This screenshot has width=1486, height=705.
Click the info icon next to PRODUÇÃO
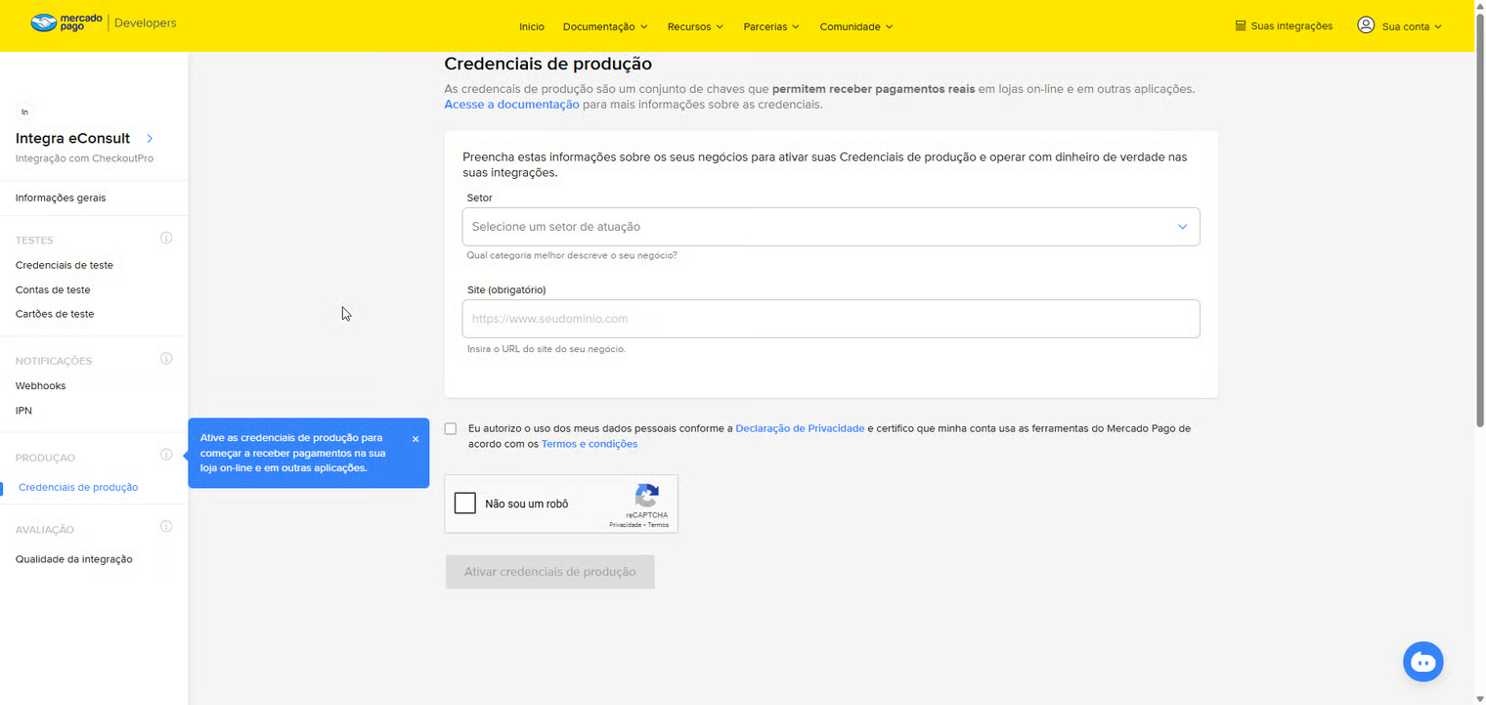166,455
